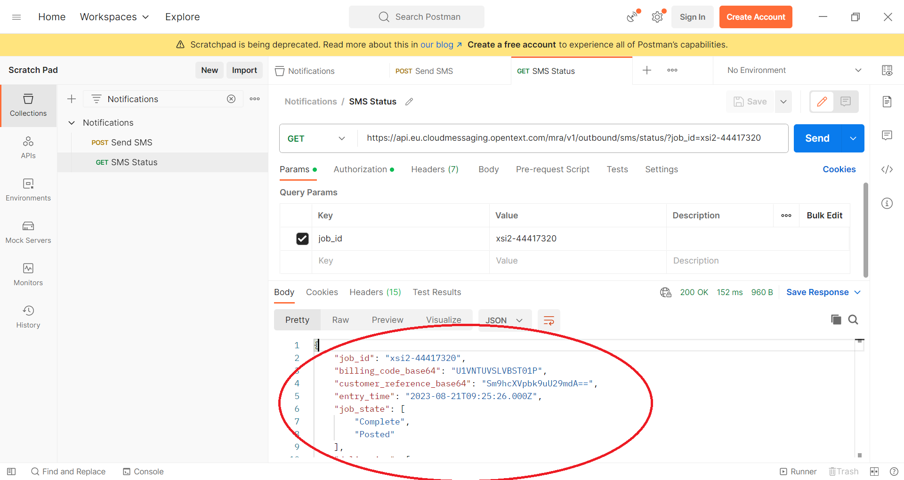Open the History sidebar panel
The width and height of the screenshot is (904, 480).
pyautogui.click(x=28, y=317)
